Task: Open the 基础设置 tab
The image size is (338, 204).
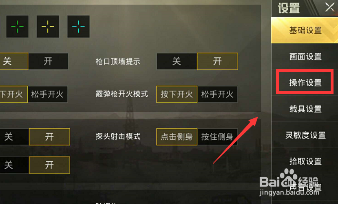Action: tap(305, 30)
